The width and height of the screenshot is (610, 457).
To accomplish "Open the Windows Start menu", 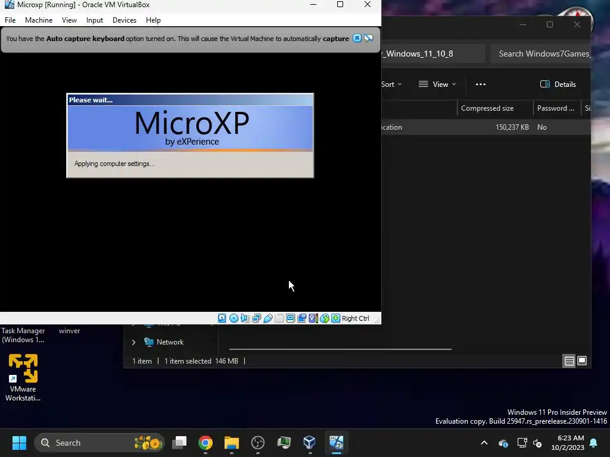I will [x=19, y=443].
